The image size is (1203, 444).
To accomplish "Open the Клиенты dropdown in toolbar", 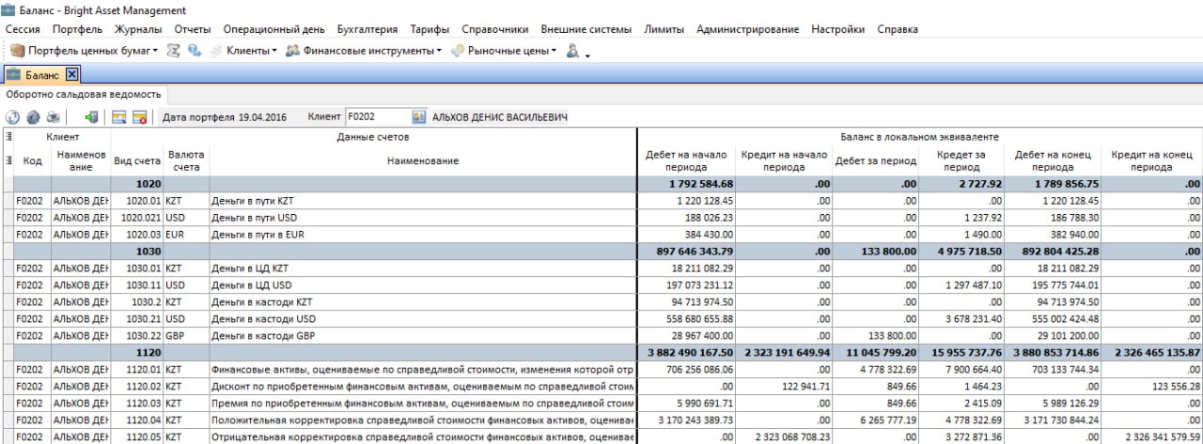I will 274,51.
